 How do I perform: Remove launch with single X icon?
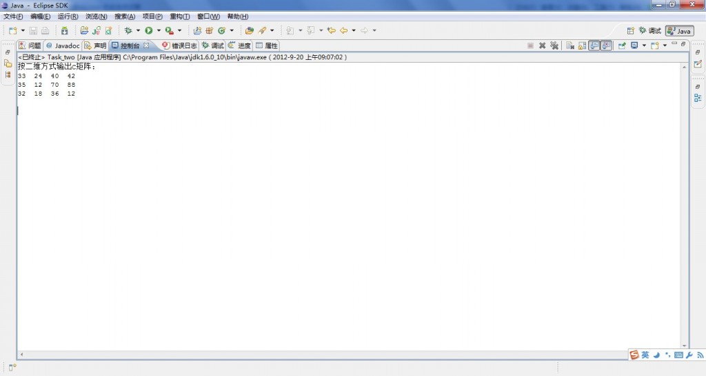(x=543, y=45)
